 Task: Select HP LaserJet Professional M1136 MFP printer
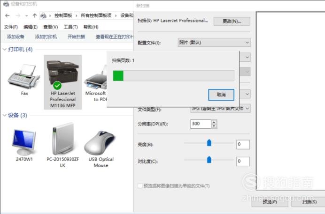point(62,82)
